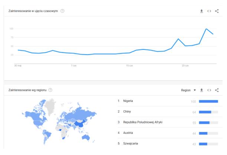
Task: Open embed code for regional panel
Action: (x=209, y=90)
